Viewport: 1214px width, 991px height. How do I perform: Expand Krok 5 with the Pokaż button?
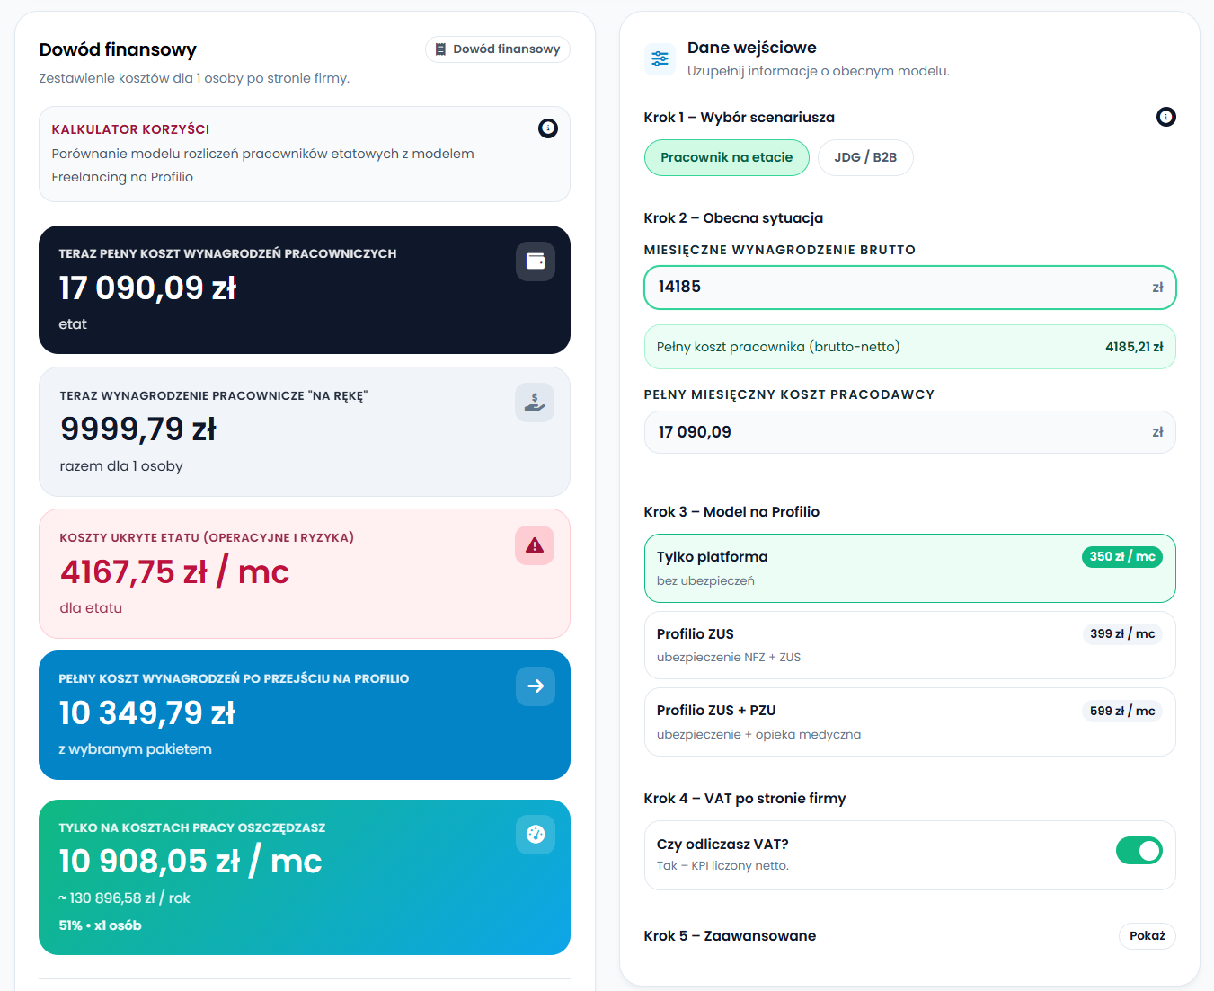[x=1147, y=935]
